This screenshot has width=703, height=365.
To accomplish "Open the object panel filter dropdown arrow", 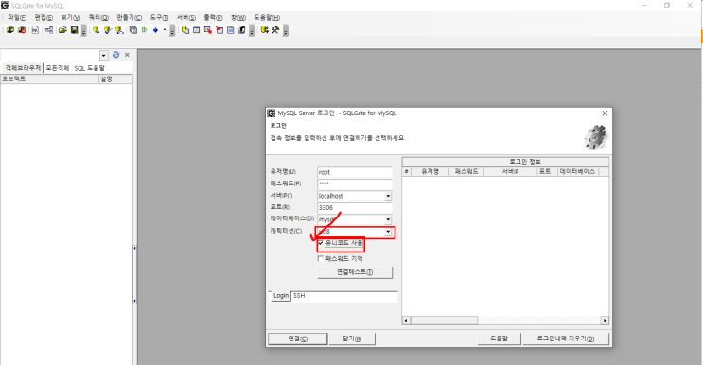I will 104,55.
